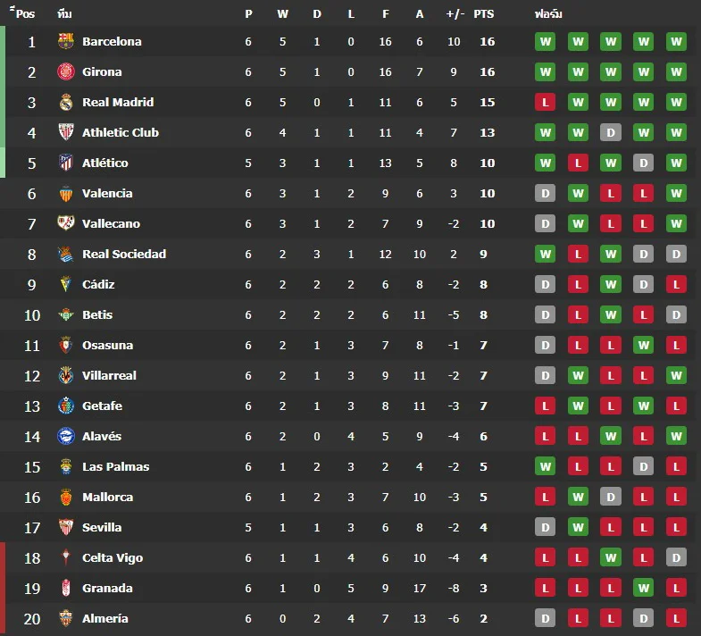Click the Real Sociedad crest icon
Screen dimensions: 701x636
66,254
